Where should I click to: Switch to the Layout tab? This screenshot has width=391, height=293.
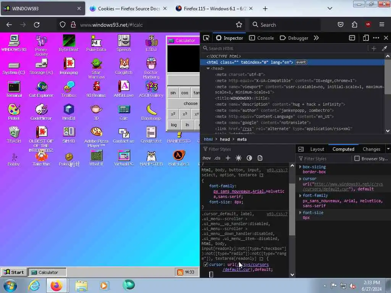tap(317, 149)
